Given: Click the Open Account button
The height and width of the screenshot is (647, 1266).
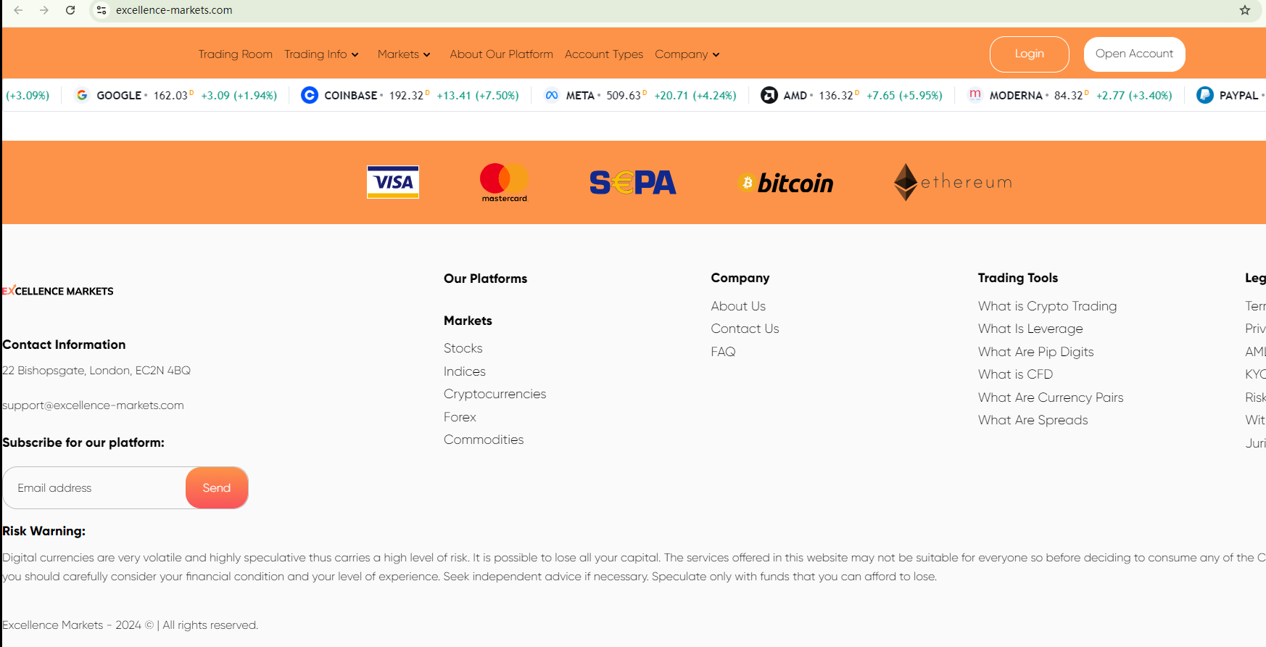Looking at the screenshot, I should (x=1134, y=54).
